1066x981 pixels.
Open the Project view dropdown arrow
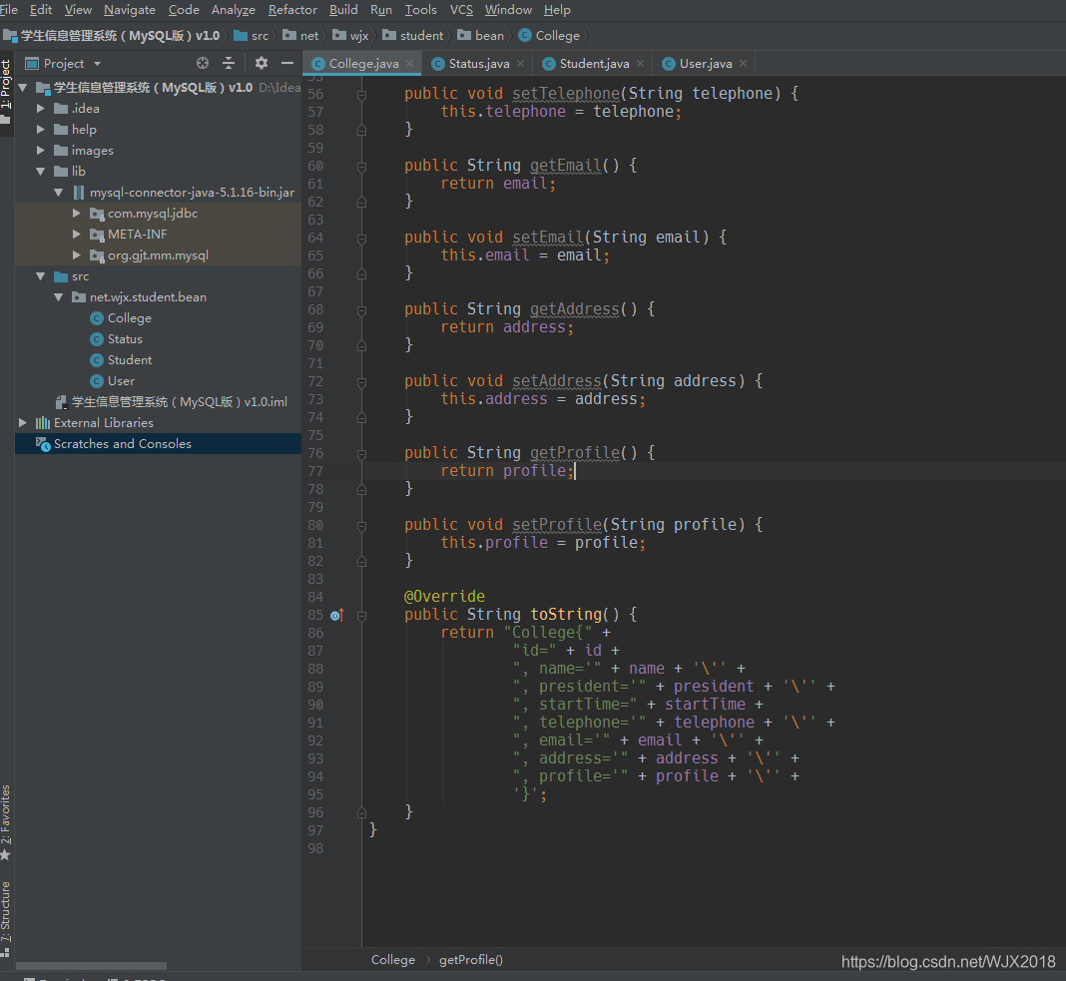tap(97, 64)
